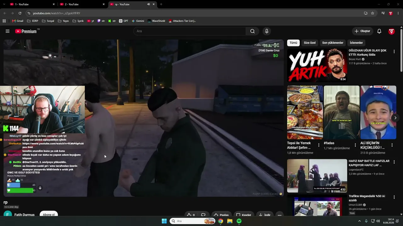This screenshot has height=226, width=403.
Task: Select the Tümü filter chip
Action: point(293,43)
